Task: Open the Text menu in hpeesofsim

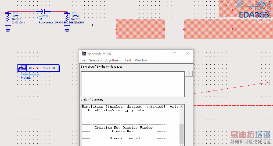Action: [x=128, y=60]
